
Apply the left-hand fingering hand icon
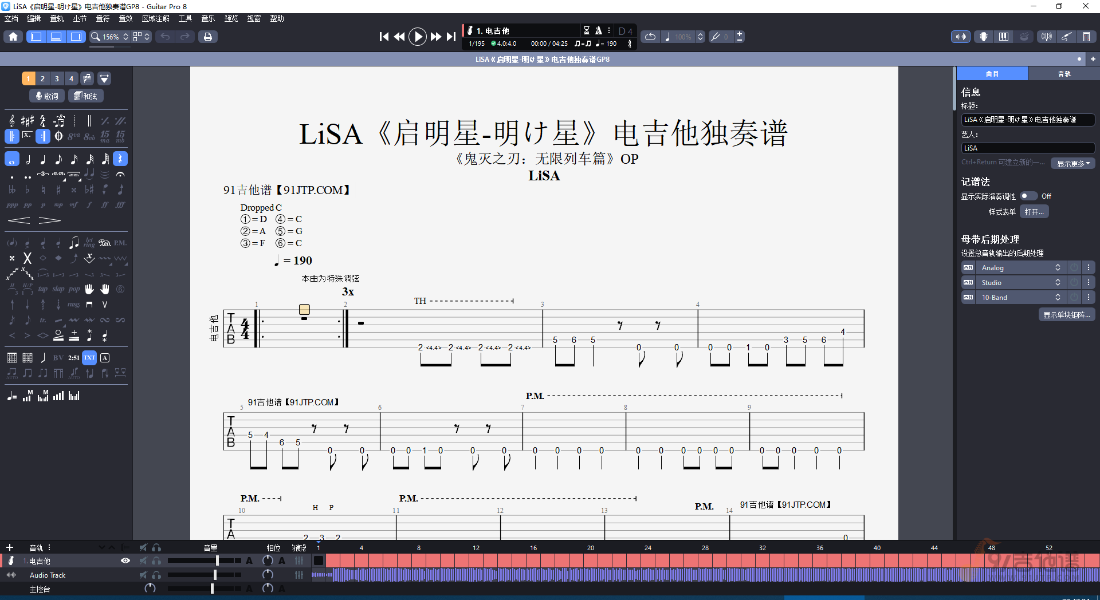pyautogui.click(x=89, y=289)
